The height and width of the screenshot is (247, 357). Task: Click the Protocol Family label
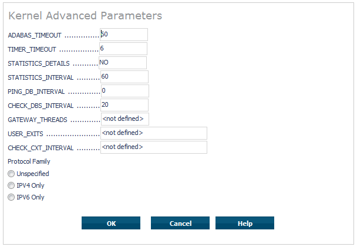pyautogui.click(x=29, y=161)
